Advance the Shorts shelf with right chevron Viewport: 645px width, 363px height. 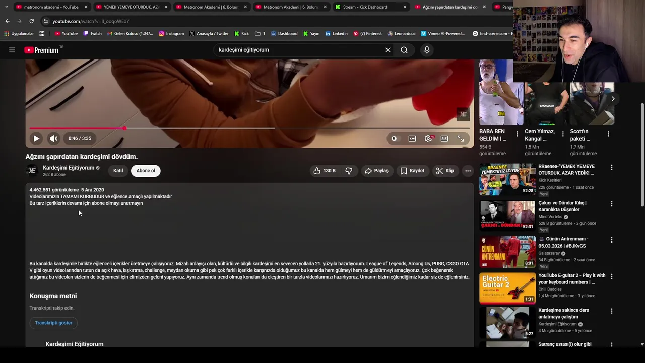613,99
